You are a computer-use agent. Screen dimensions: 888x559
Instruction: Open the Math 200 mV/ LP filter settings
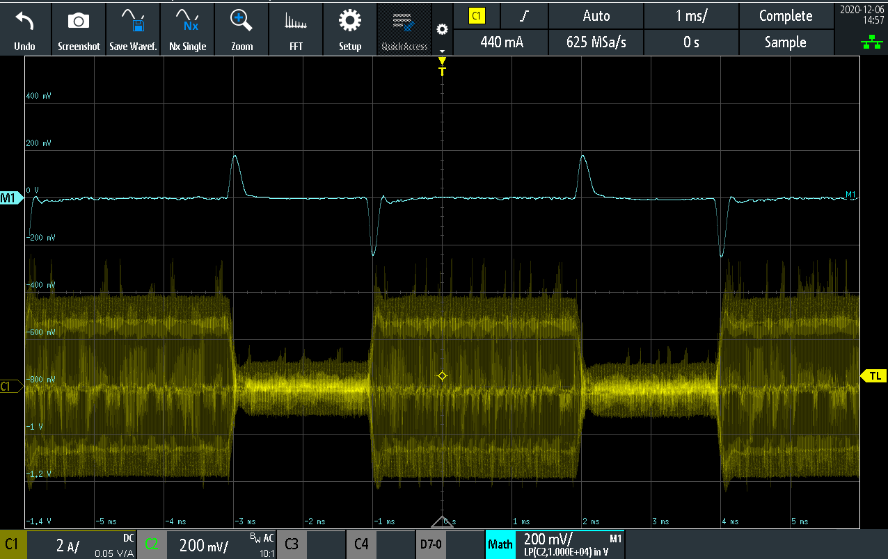pyautogui.click(x=571, y=544)
